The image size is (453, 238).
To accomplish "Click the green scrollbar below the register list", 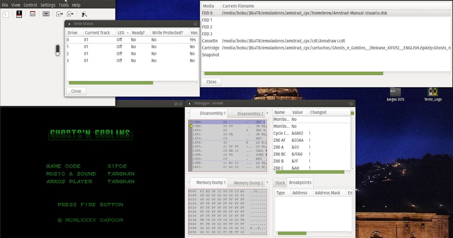I will pos(310,172).
